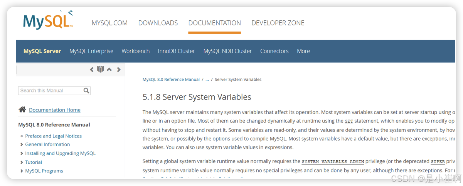Open the Documentation Home link
This screenshot has height=186, width=463.
coord(55,110)
